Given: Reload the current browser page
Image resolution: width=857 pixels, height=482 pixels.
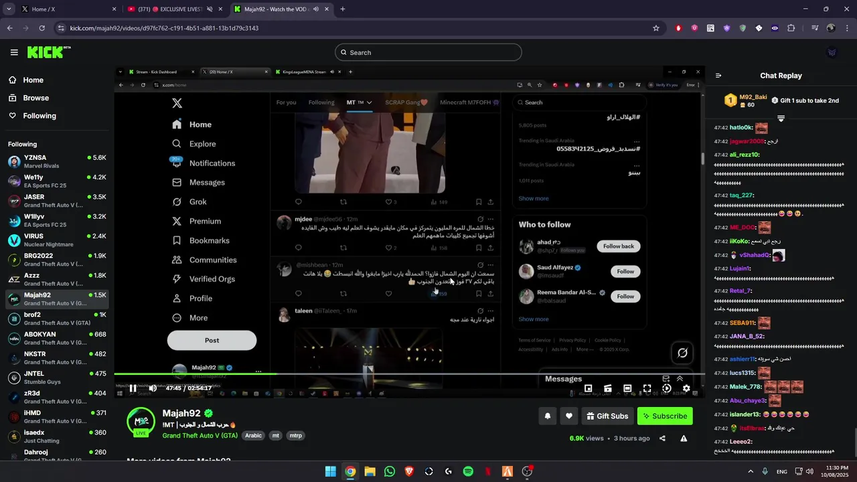Looking at the screenshot, I should pos(42,28).
